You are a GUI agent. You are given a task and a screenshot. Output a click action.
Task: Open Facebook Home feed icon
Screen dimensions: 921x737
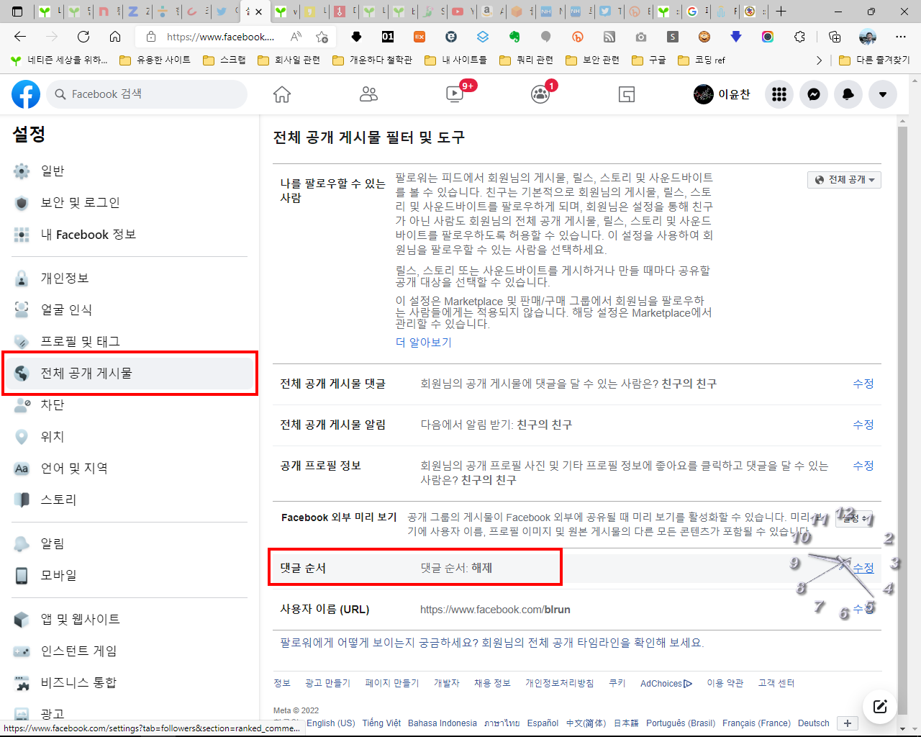point(282,94)
